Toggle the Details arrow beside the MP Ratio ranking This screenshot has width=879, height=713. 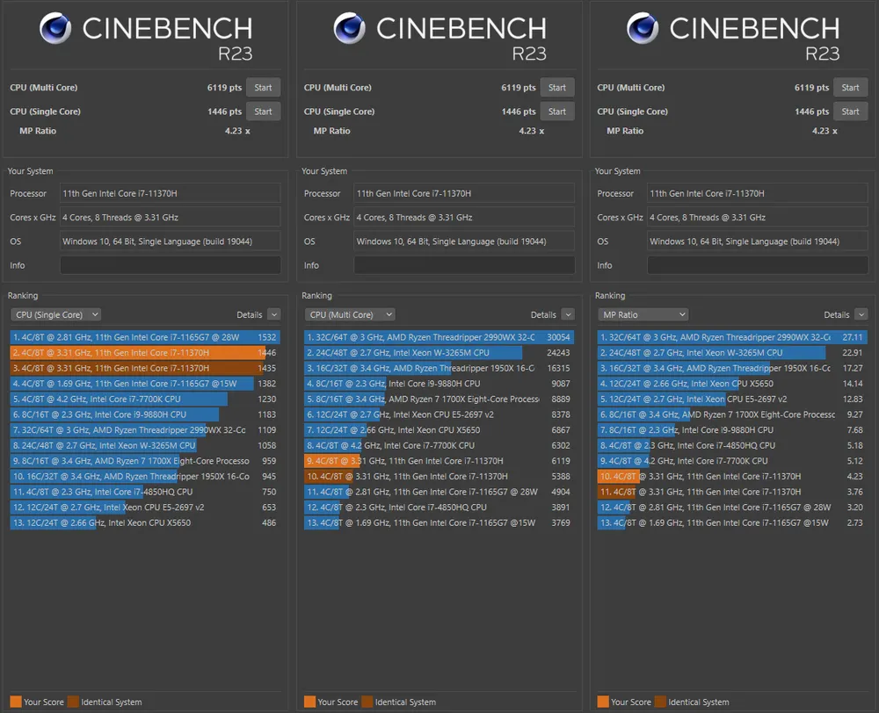[x=861, y=314]
